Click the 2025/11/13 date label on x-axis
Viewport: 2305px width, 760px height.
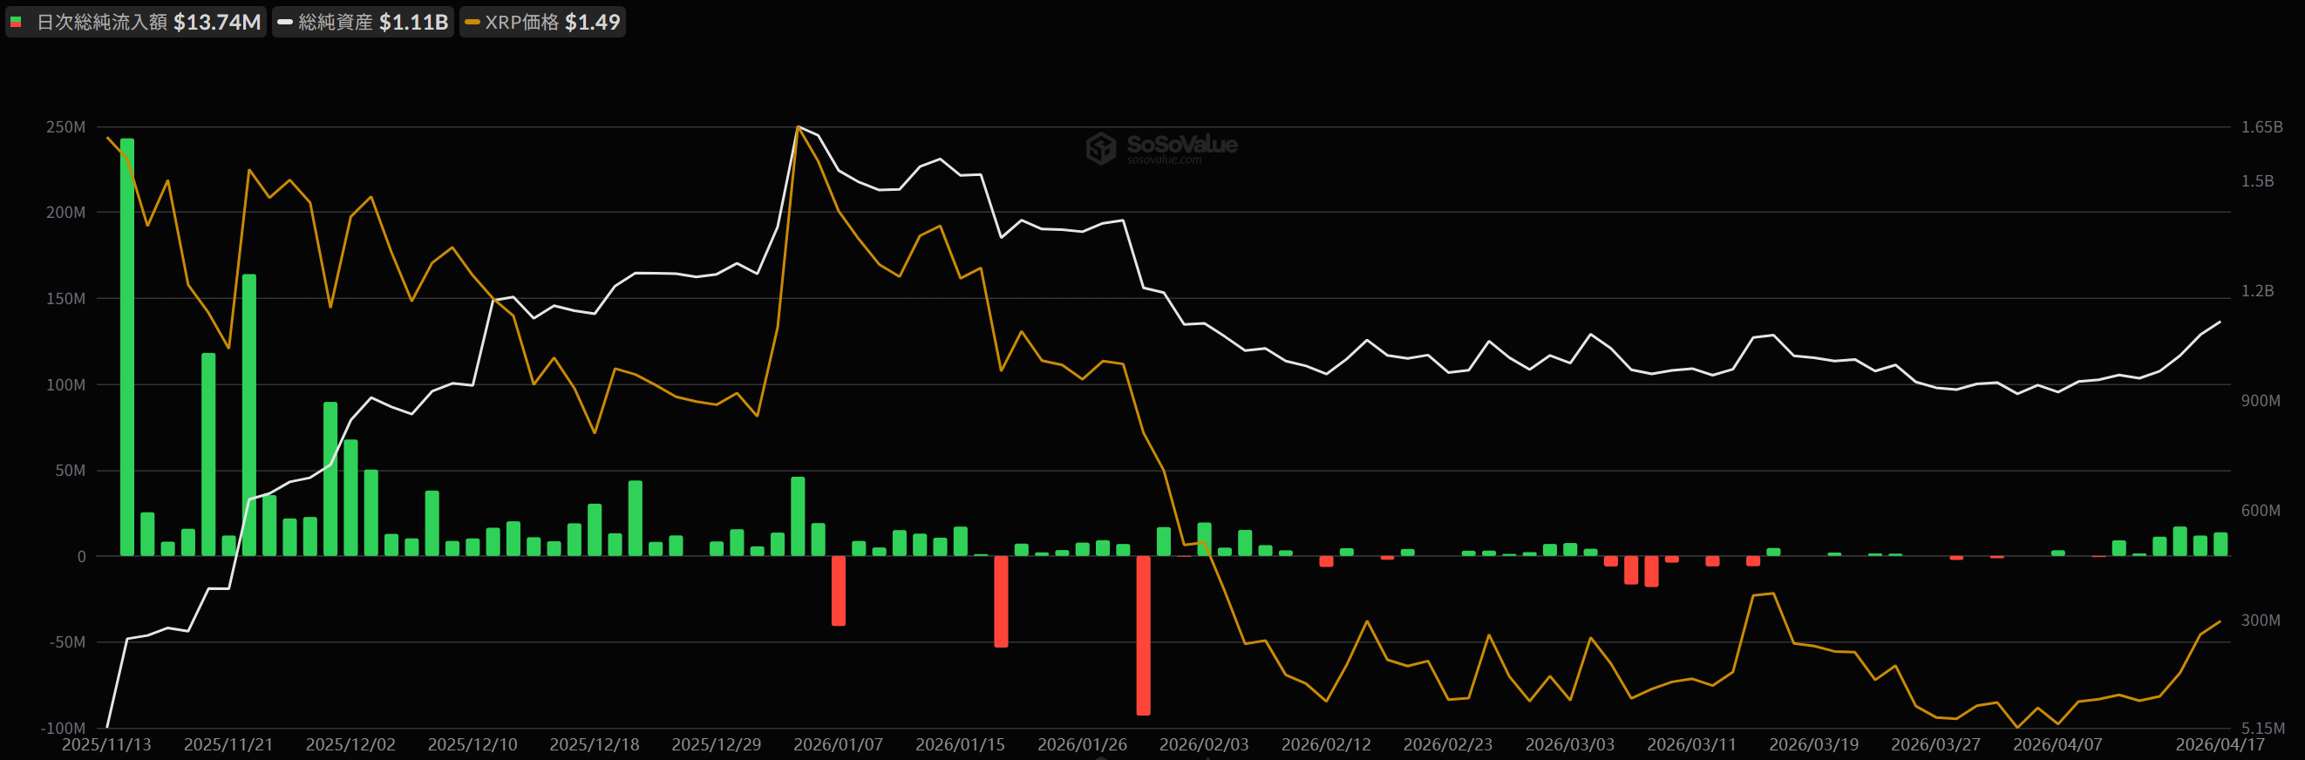point(106,744)
